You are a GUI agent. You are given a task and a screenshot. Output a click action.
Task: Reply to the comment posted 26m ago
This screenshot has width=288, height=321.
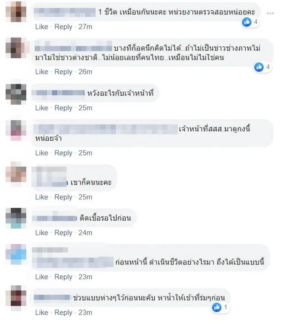pos(63,72)
